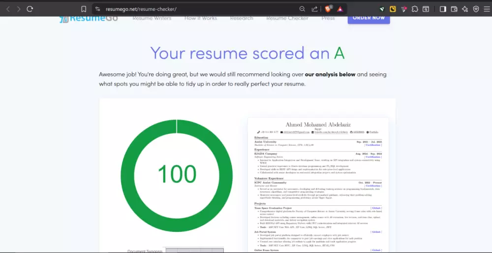The height and width of the screenshot is (253, 492).
Task: Go forward with the browser forward arrow
Action: [19, 9]
